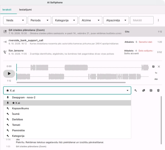Choose Kategorija from the dropdown list
The height and width of the screenshot is (150, 165).
[67, 136]
